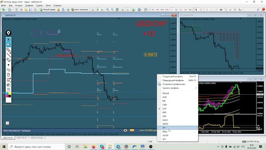Toggle chart auto scroll icon
266x150 pixels.
123,10
